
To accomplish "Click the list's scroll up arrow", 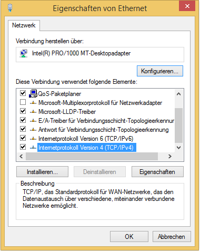I will point(179,94).
